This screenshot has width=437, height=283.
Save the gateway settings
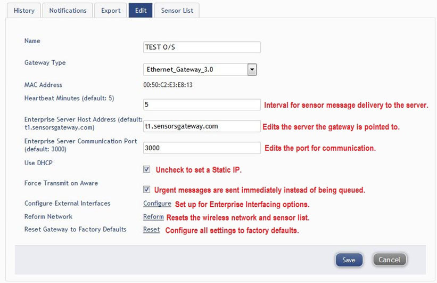[x=349, y=260]
